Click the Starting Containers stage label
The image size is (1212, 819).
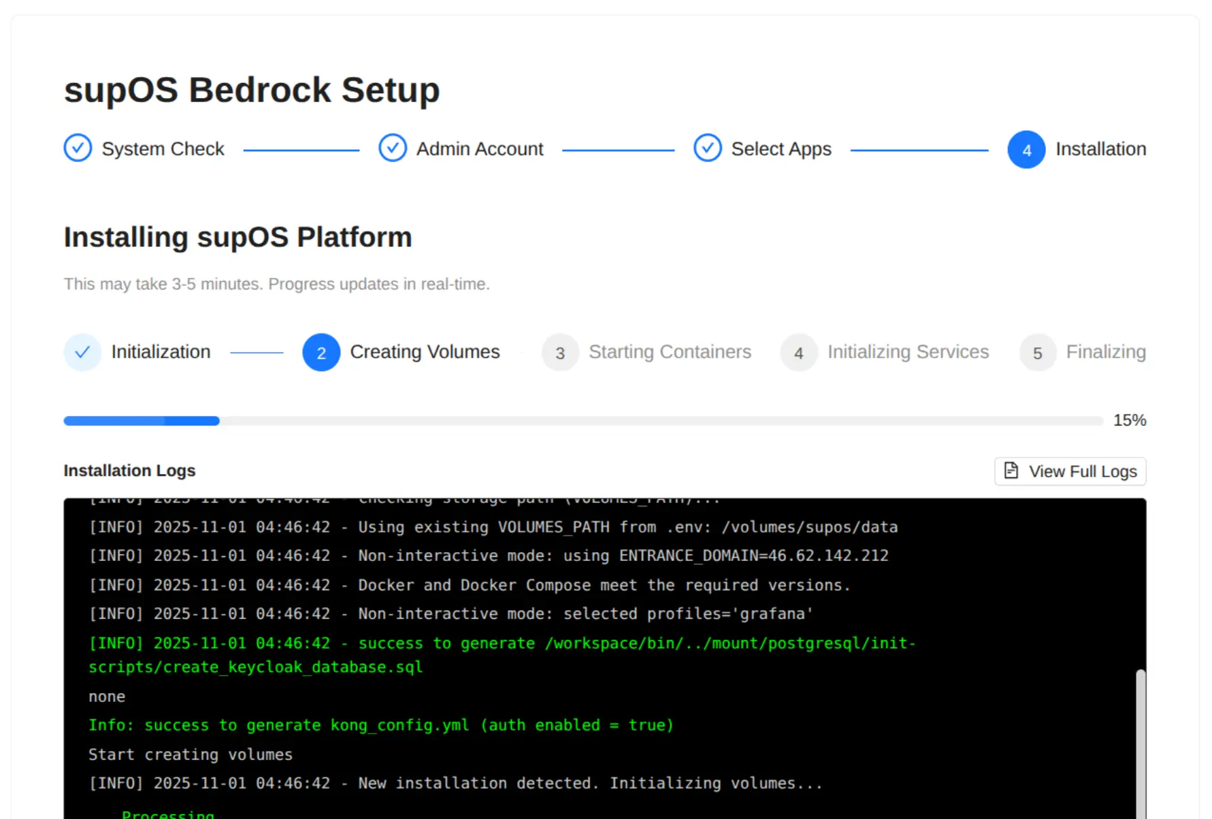[x=670, y=352]
